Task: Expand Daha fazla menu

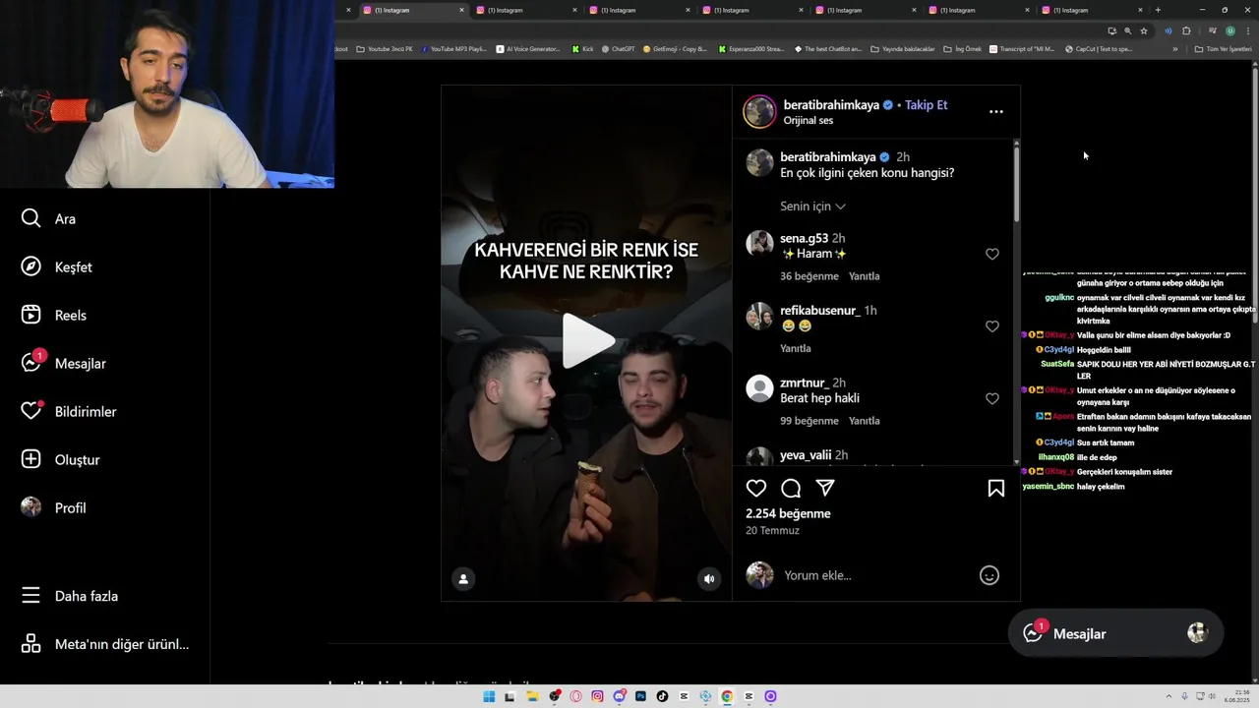Action: (69, 596)
